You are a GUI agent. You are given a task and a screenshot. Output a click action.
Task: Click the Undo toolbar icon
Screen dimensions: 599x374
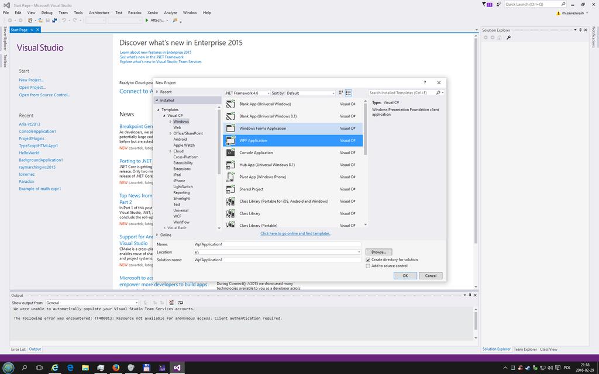point(64,20)
